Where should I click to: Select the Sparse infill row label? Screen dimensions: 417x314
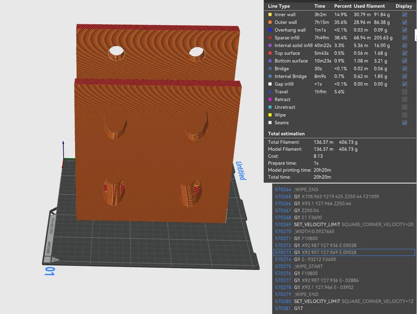pyautogui.click(x=287, y=38)
